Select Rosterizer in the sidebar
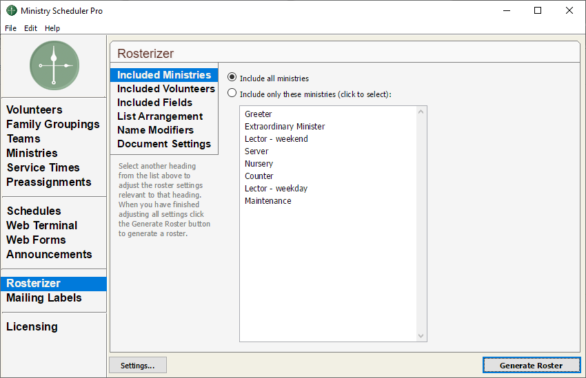This screenshot has height=378, width=586. coord(54,284)
